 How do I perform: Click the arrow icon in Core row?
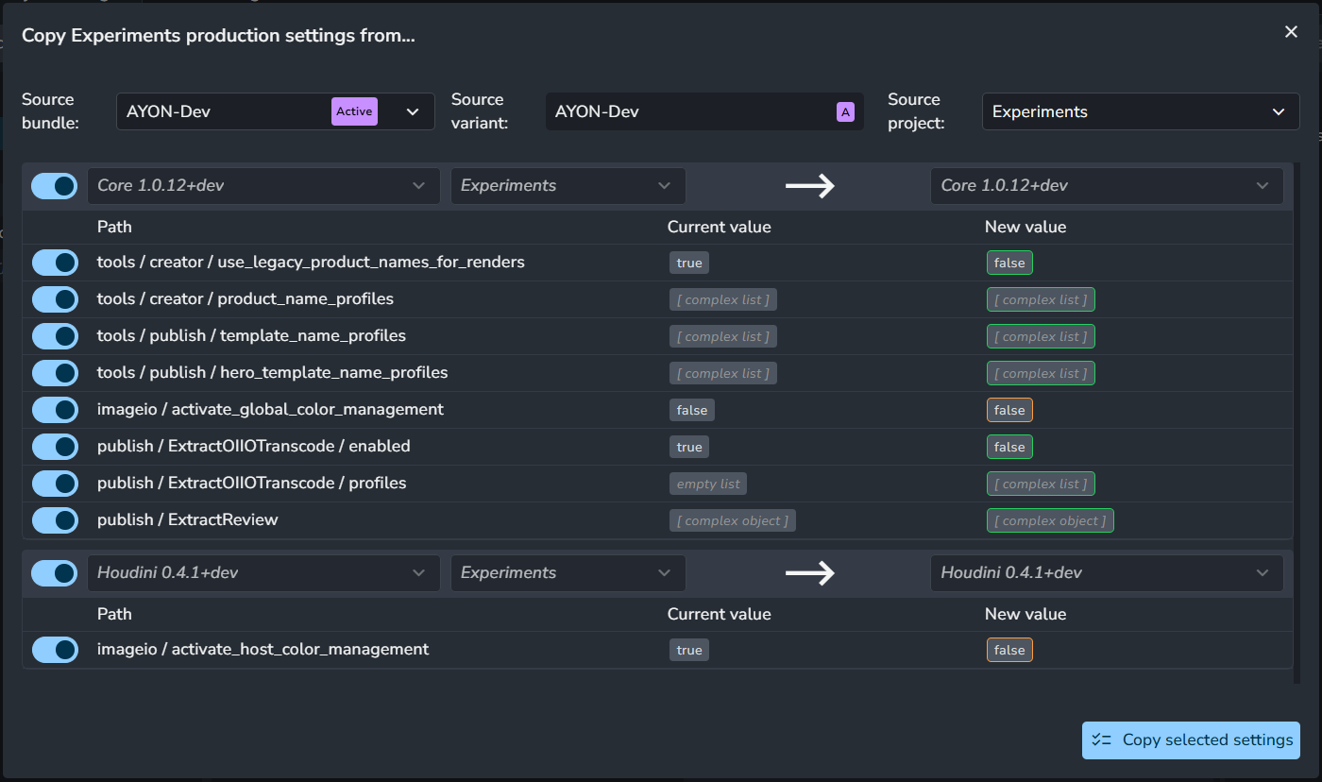point(809,186)
